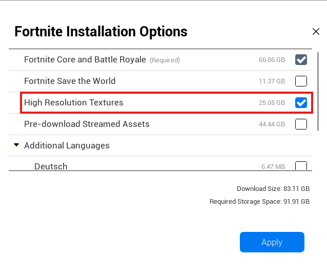Viewport: 327px width, 279px height.
Task: Toggle Fortnite Core and Battle Royale checkbox
Action: [x=301, y=60]
